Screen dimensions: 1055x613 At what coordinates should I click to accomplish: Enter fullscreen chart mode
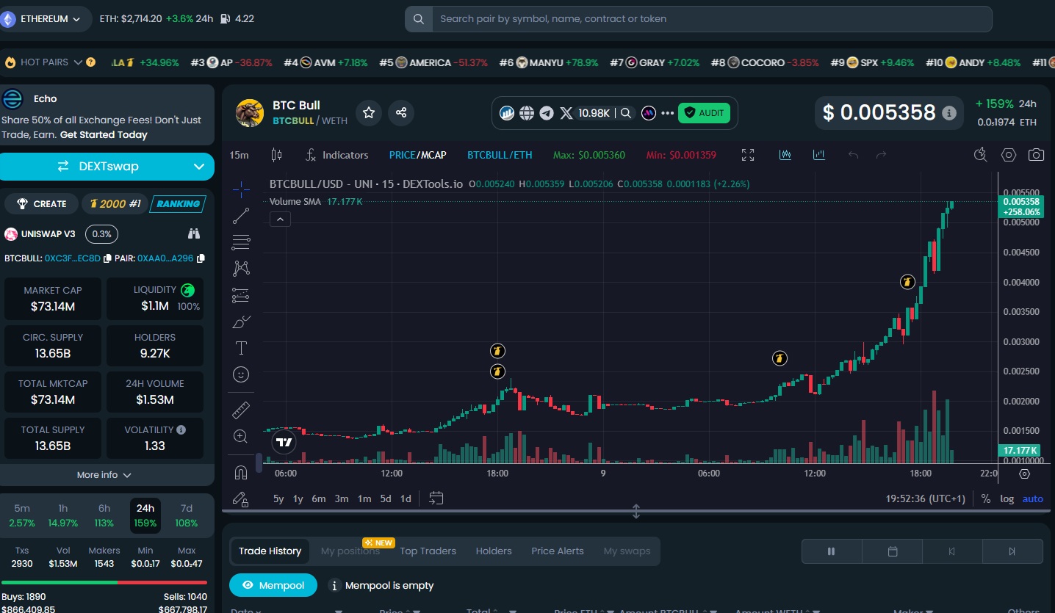click(x=748, y=155)
